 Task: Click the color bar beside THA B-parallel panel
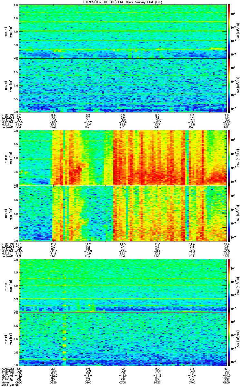click(x=229, y=85)
